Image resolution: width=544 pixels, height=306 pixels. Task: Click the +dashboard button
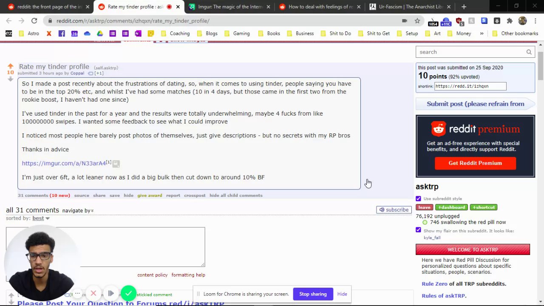pos(451,207)
